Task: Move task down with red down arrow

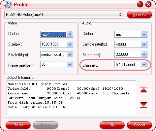Action: 143,105
